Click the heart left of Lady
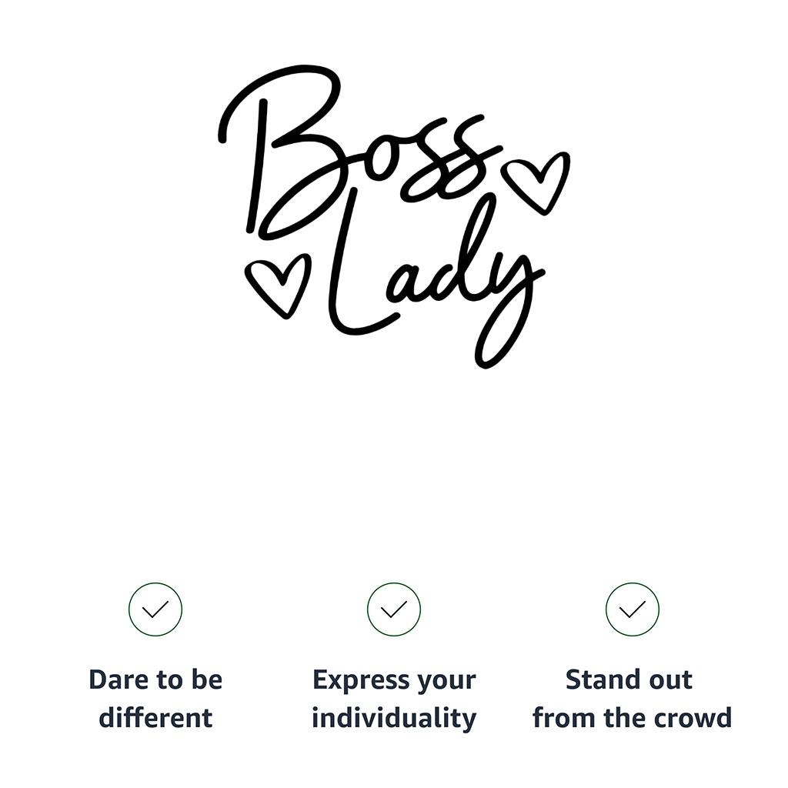 [x=279, y=285]
